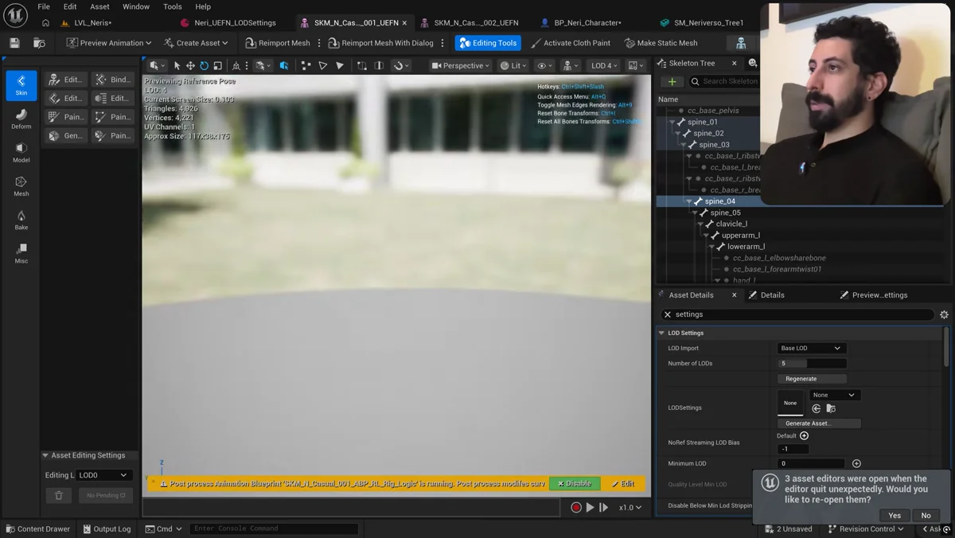Image resolution: width=955 pixels, height=538 pixels.
Task: Click the green plus Add button in Skeleton Tree
Action: point(672,81)
